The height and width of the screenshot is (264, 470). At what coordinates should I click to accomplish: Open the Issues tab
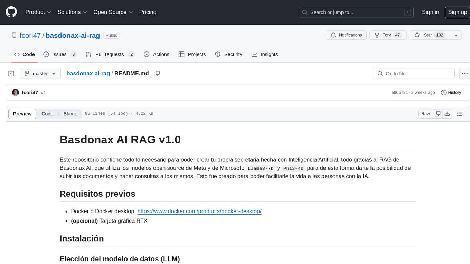(60, 54)
